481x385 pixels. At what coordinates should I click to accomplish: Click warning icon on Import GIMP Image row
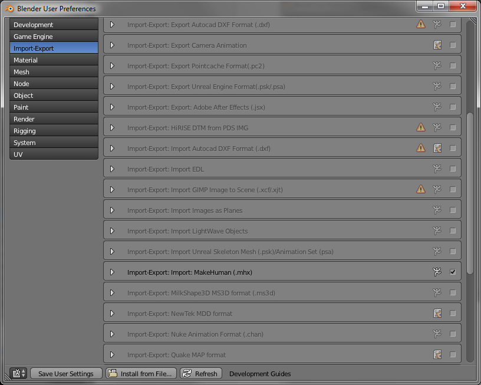point(420,189)
